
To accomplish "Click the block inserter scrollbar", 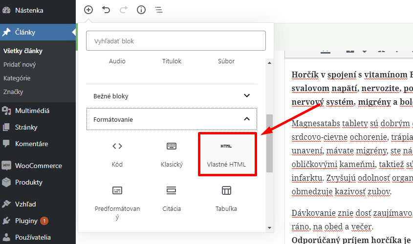I will click(x=269, y=144).
